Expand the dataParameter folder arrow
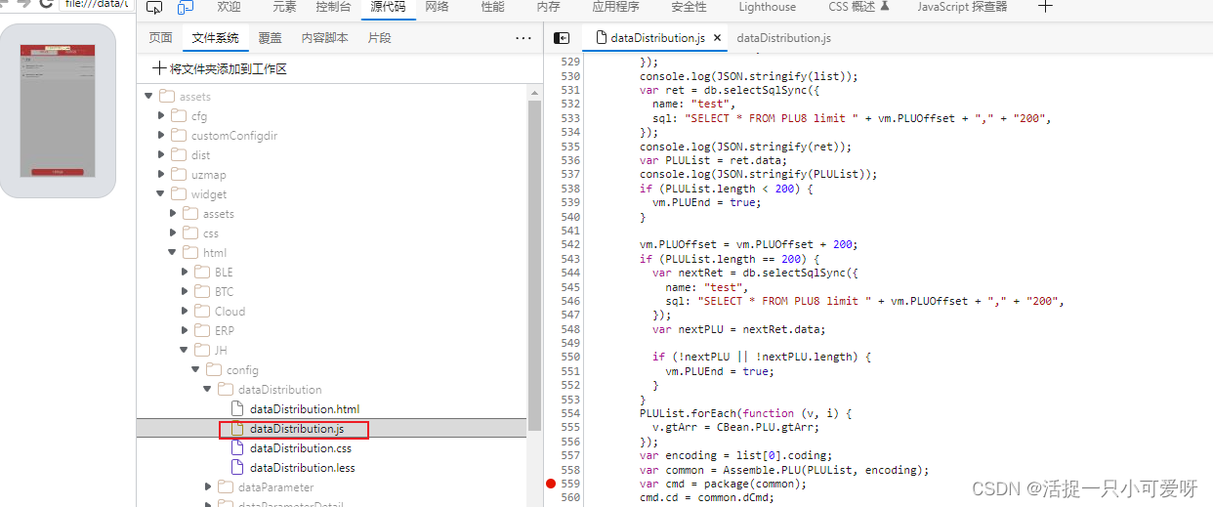Image resolution: width=1213 pixels, height=507 pixels. (208, 486)
